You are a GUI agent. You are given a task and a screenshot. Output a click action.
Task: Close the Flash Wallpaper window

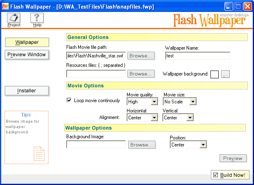pos(248,7)
